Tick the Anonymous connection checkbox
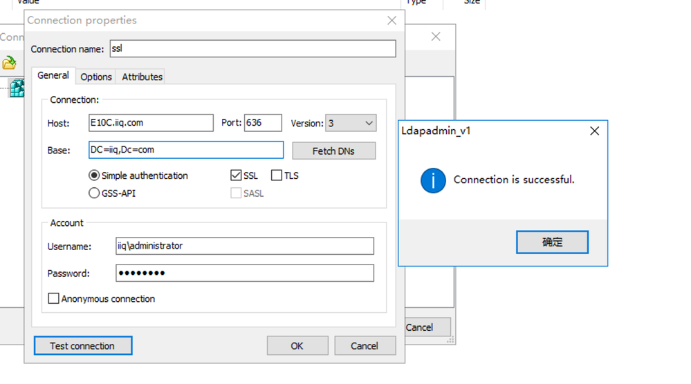 (x=53, y=299)
